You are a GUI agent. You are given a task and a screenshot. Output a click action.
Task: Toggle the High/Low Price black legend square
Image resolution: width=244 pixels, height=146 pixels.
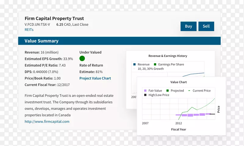point(145,95)
